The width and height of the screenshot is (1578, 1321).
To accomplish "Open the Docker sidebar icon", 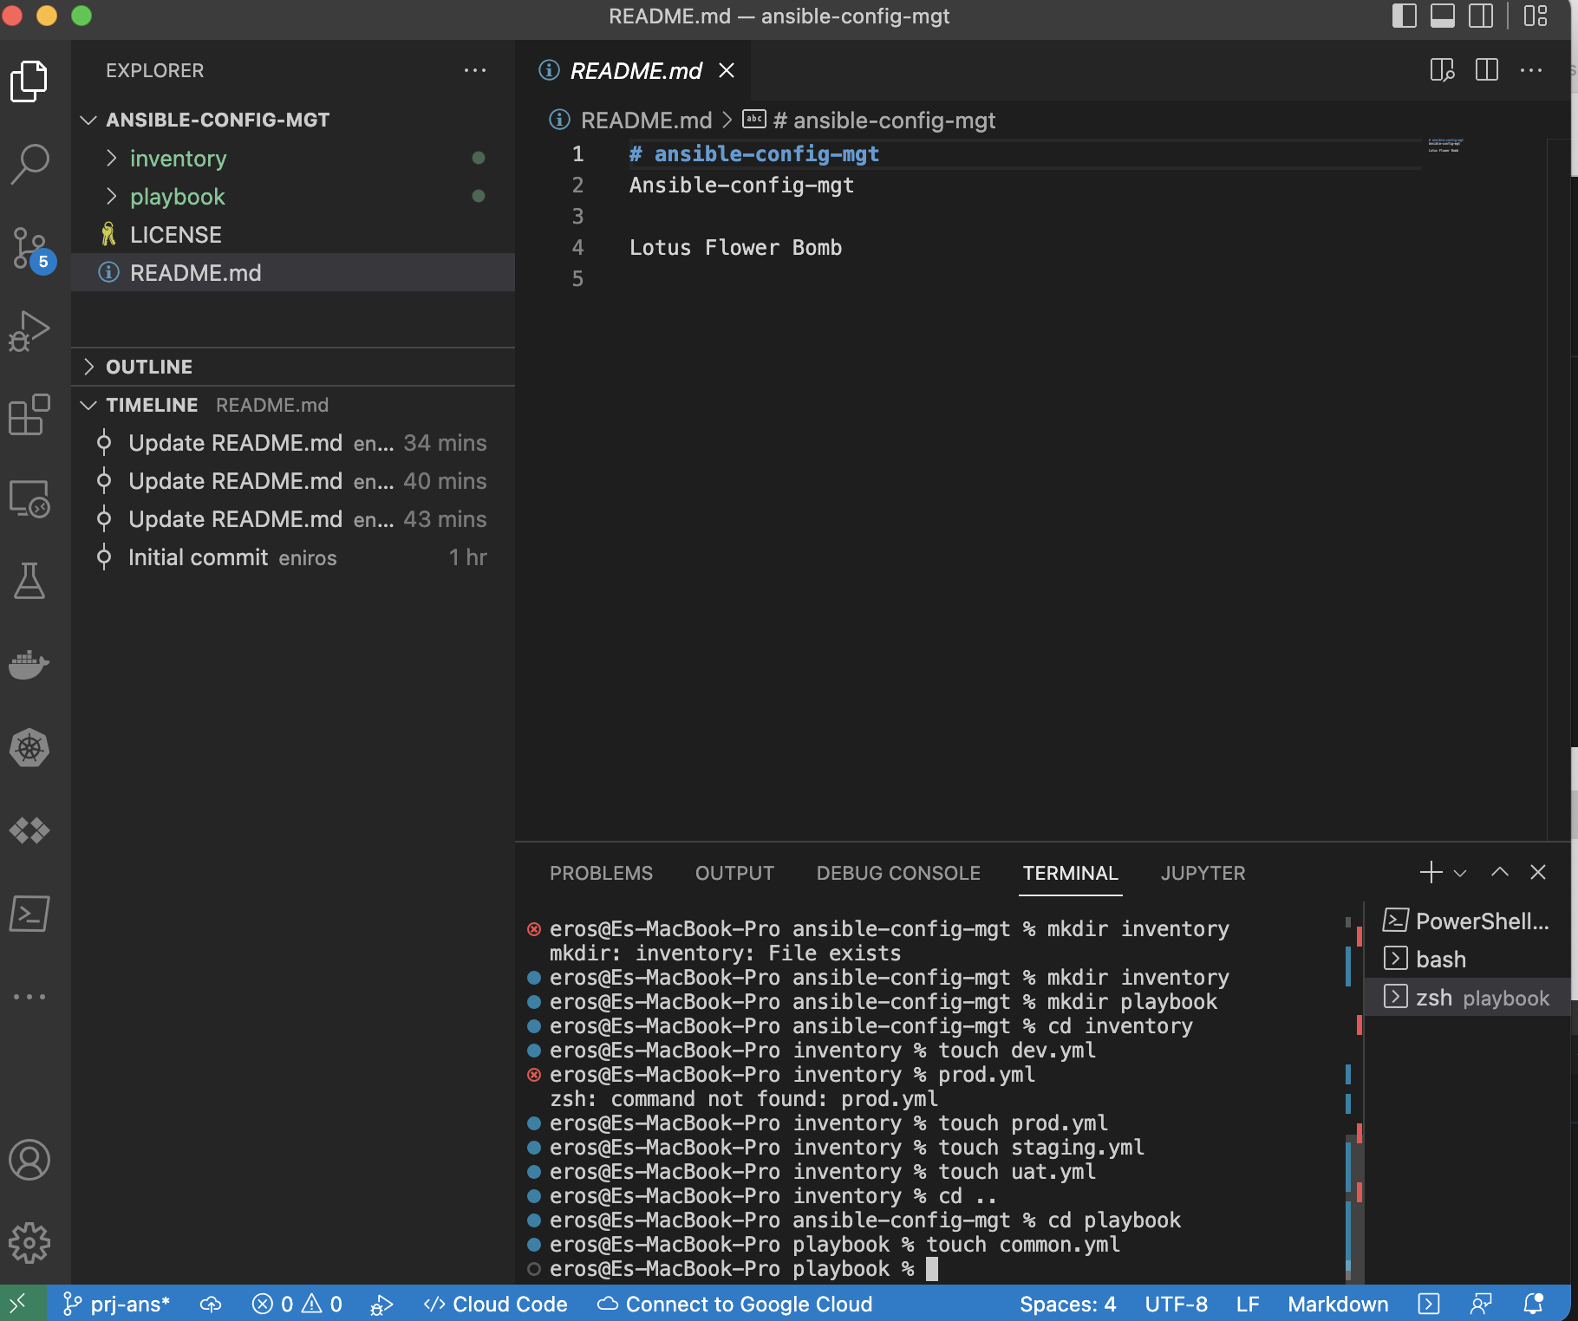I will coord(29,664).
